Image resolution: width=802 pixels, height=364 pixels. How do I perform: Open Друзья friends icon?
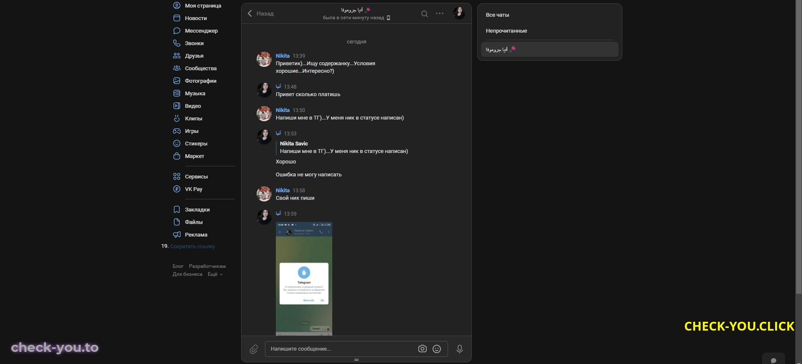(177, 56)
